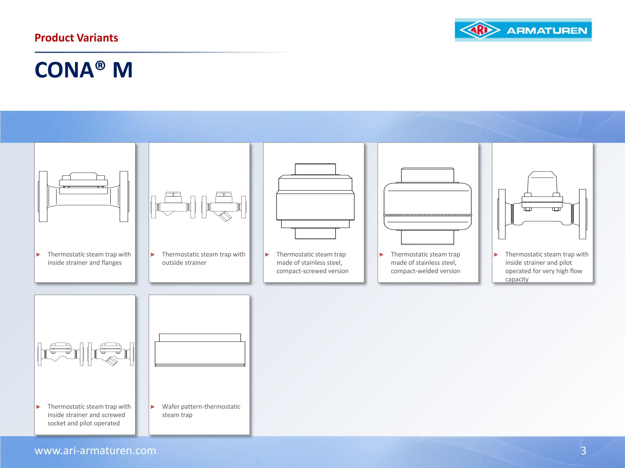Click the wafer pattern steam trap drawing
The width and height of the screenshot is (625, 468).
point(200,350)
